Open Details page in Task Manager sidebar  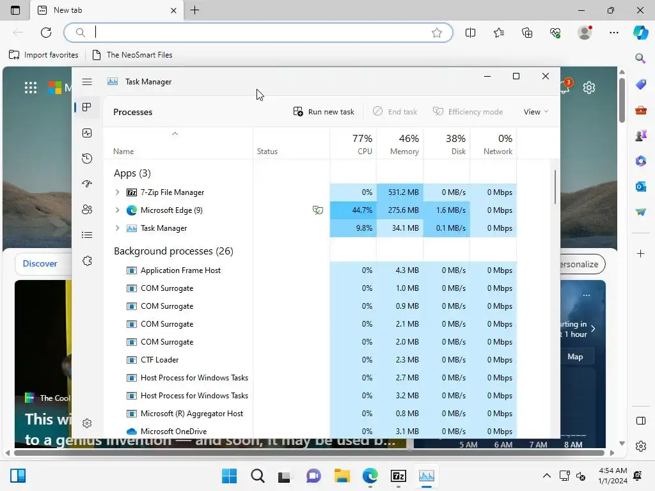87,235
